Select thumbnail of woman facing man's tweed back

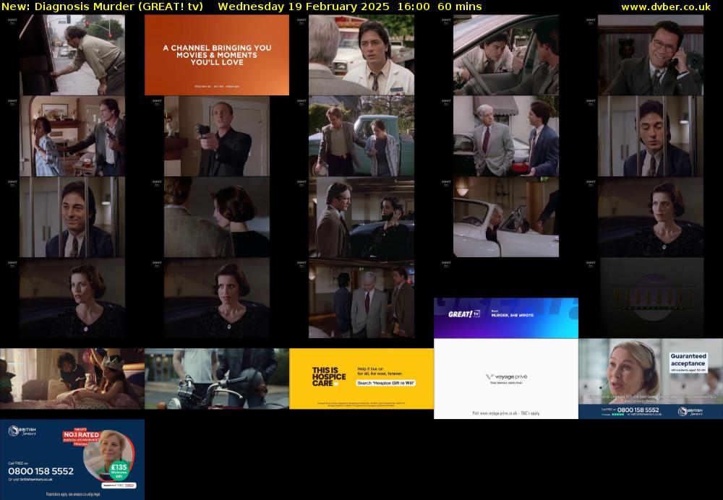point(217,217)
